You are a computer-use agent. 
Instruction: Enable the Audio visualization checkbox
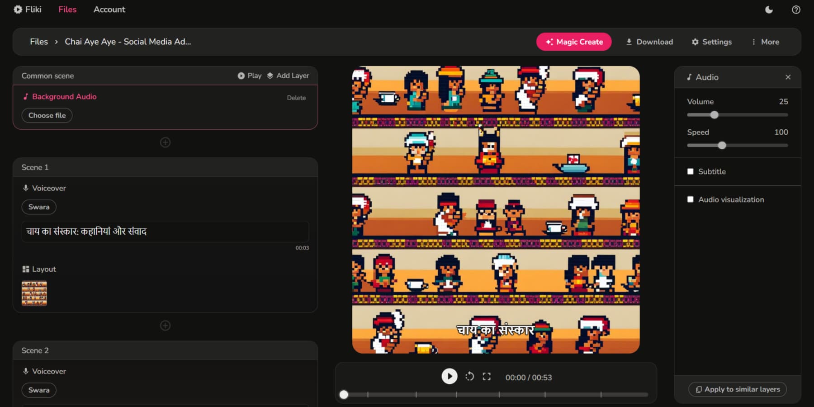click(690, 199)
